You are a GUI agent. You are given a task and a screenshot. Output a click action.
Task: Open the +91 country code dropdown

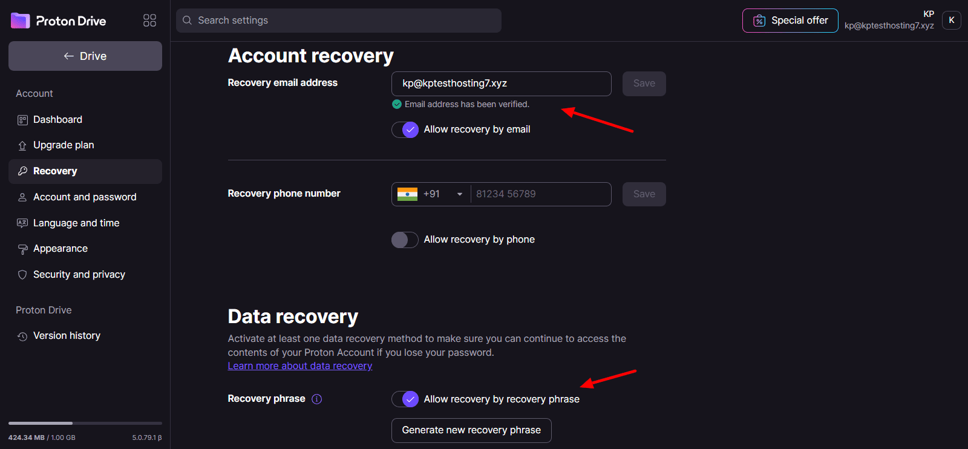pos(431,194)
